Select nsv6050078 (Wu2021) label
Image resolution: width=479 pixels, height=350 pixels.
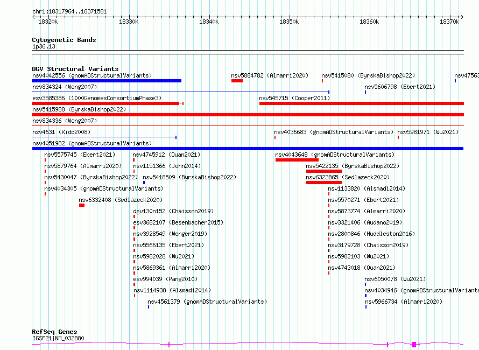pyautogui.click(x=395, y=279)
